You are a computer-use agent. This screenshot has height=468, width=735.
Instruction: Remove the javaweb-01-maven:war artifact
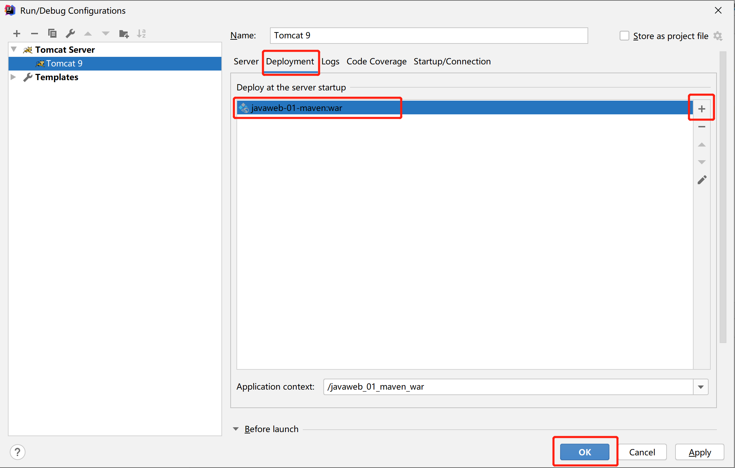pos(701,127)
